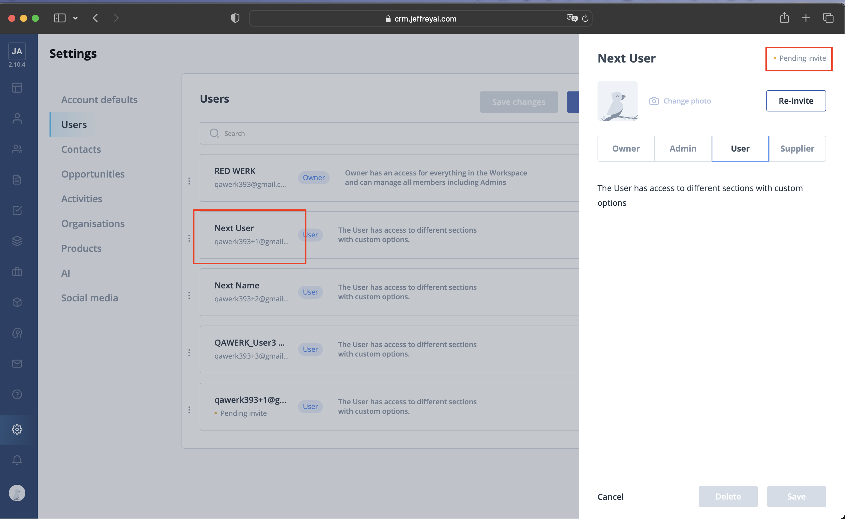Open the group people sidebar icon

pyautogui.click(x=17, y=149)
